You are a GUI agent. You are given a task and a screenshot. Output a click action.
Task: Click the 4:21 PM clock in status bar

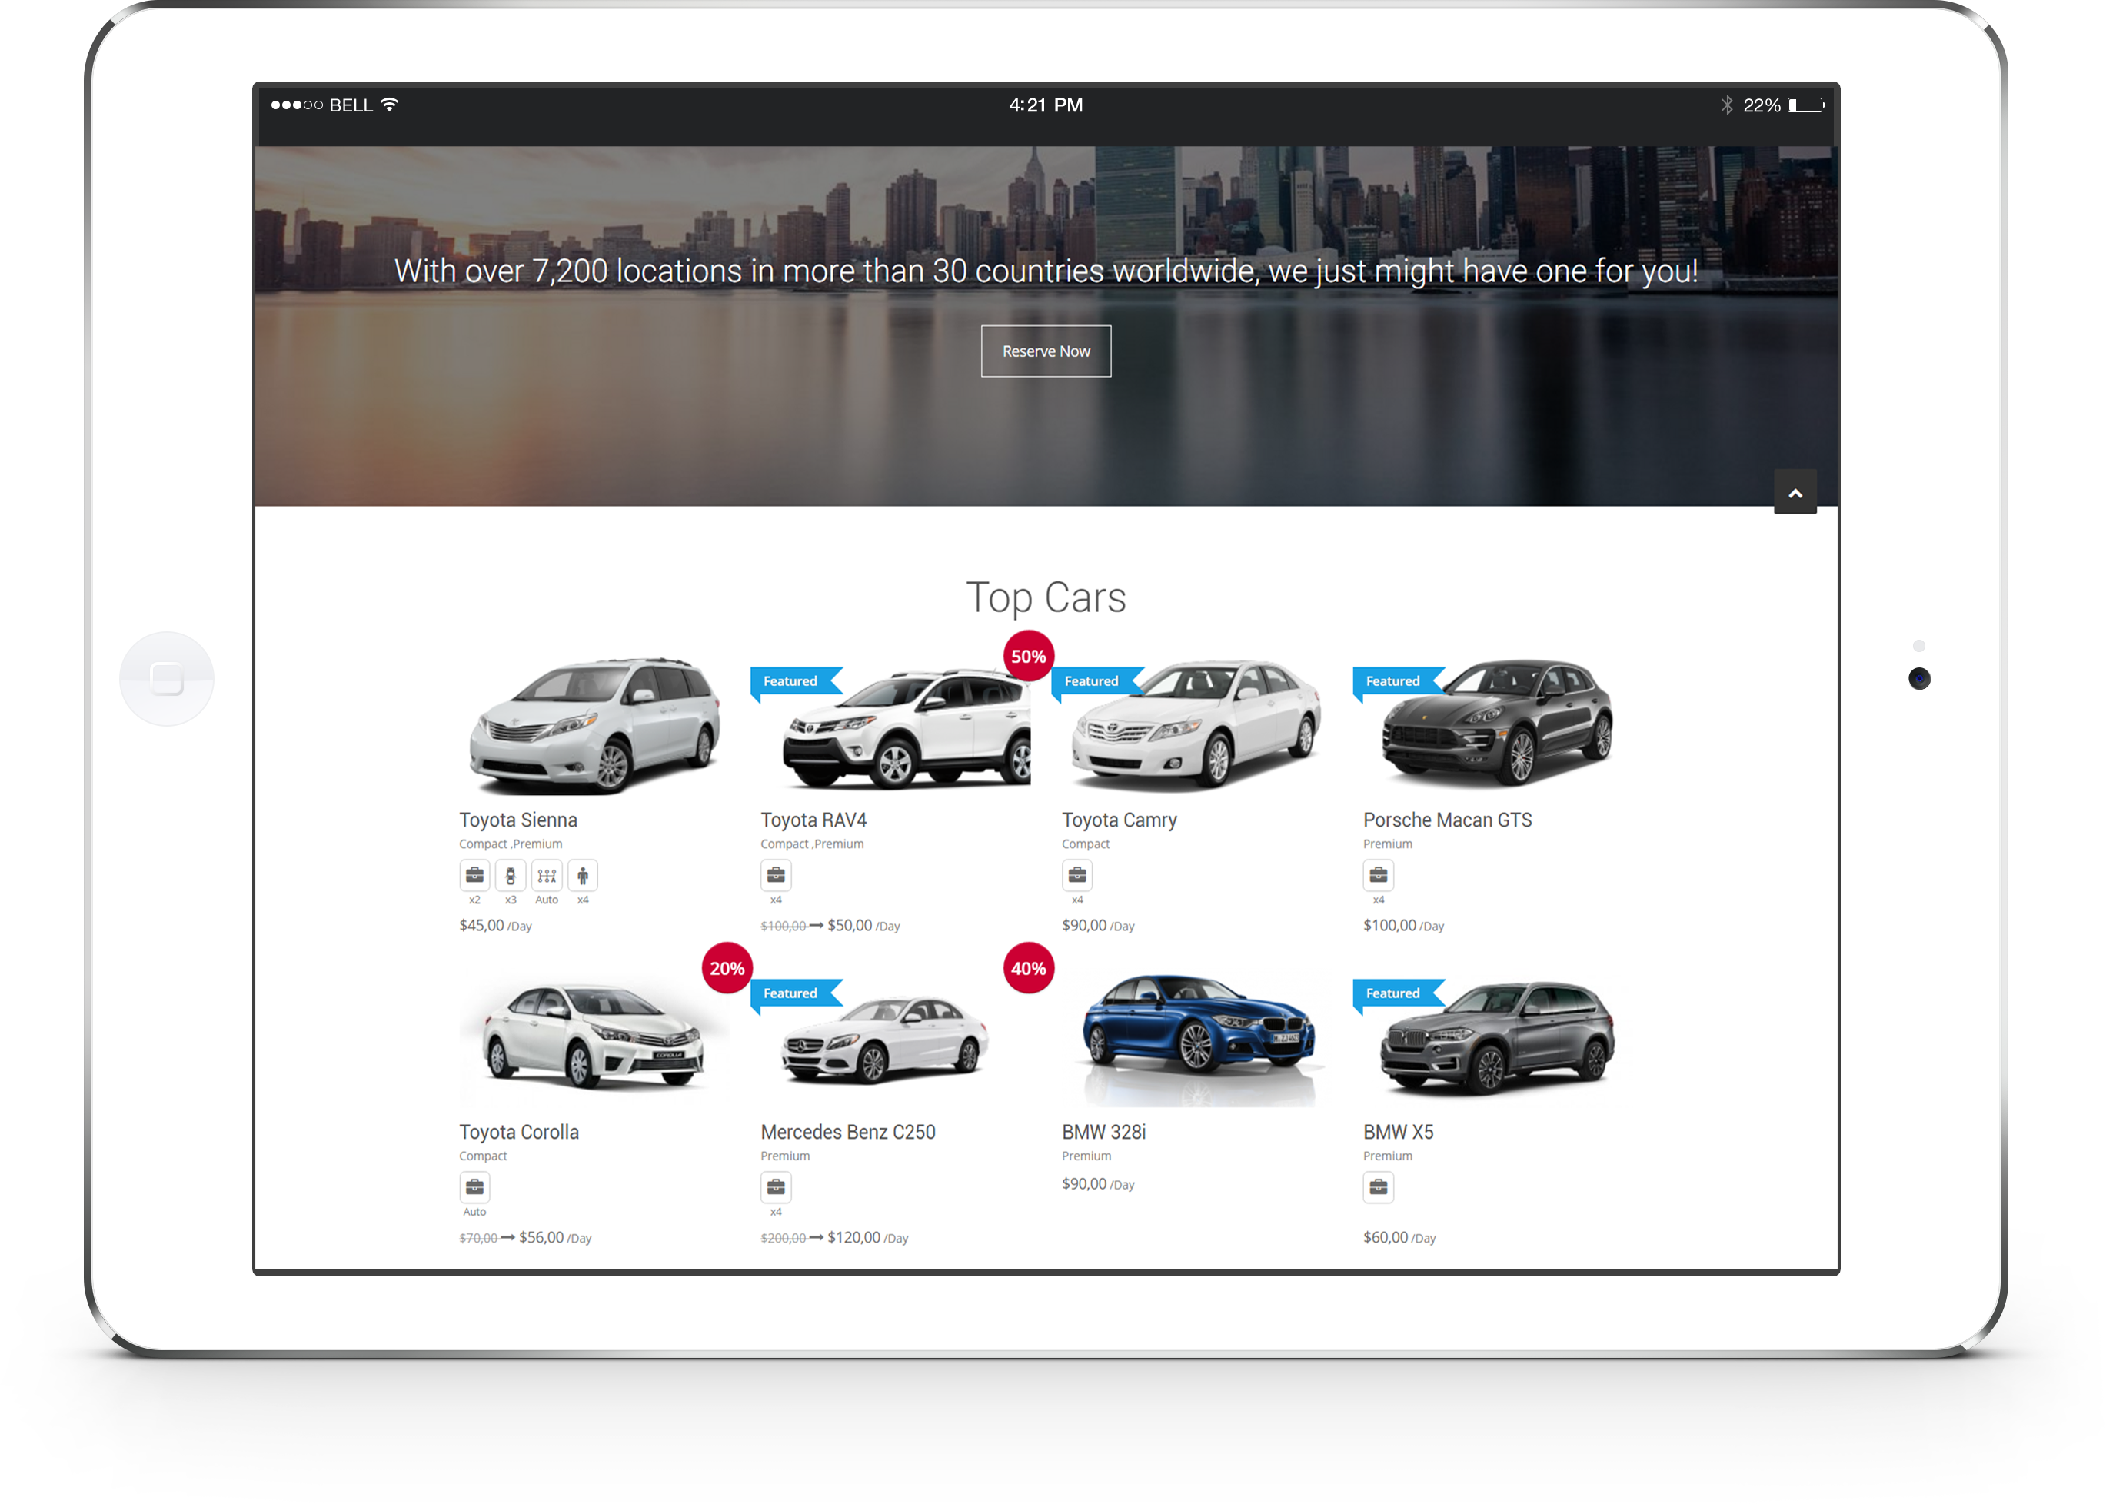tap(1046, 105)
